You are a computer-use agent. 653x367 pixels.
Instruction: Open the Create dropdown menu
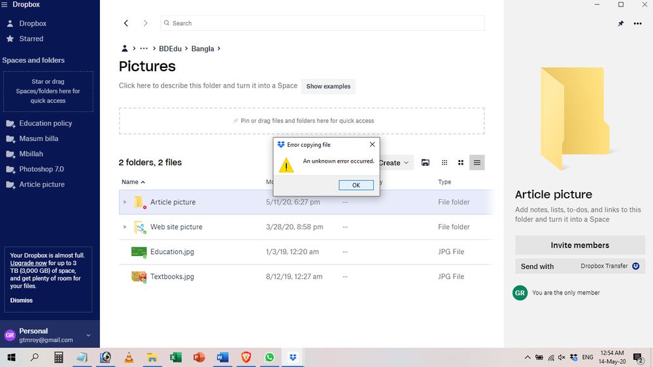[x=395, y=163]
